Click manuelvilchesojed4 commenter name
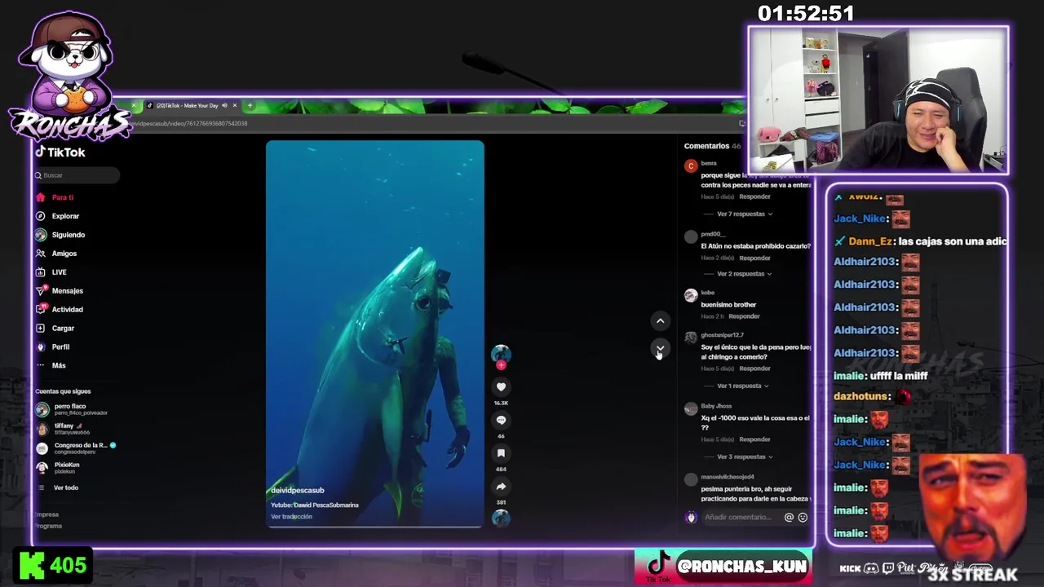 (728, 477)
